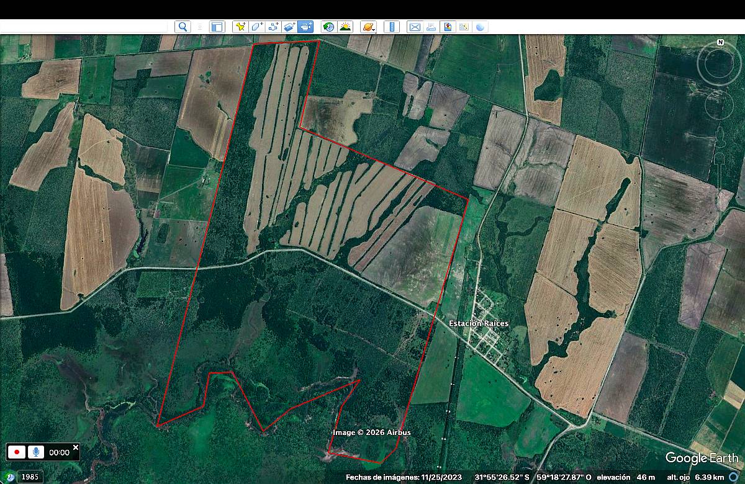Viewport: 745px width, 484px height.
Task: Click the Search magnifier icon
Action: pos(183,27)
